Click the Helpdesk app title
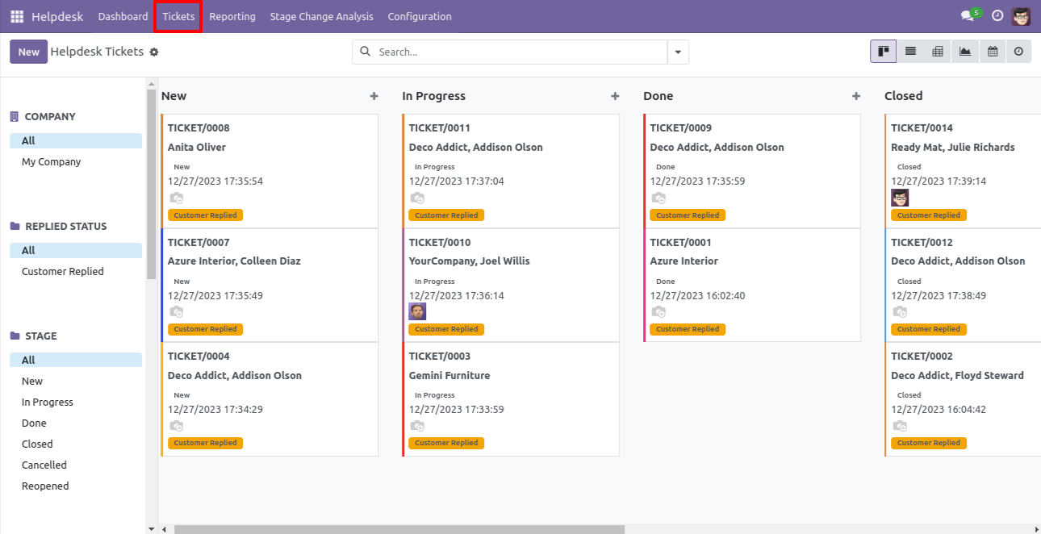 56,16
